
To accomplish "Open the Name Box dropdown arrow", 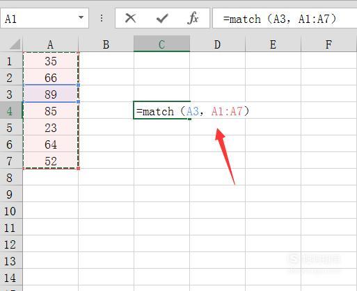I will click(x=81, y=17).
